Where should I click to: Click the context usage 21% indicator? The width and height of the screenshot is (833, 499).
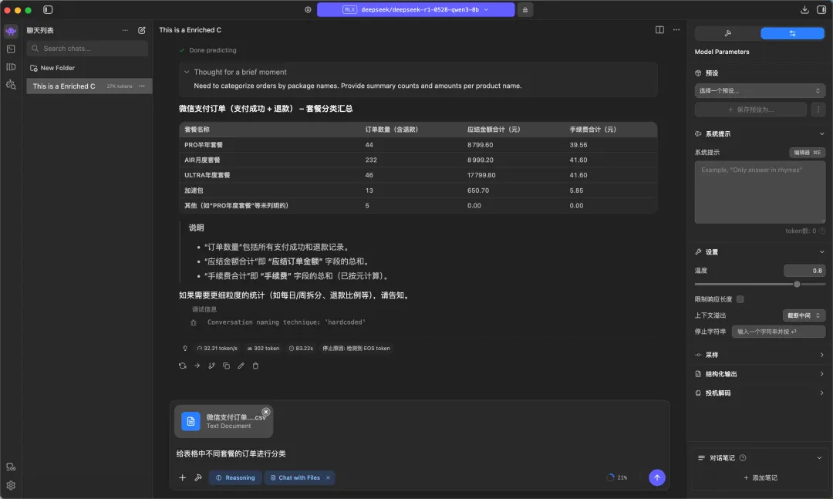tap(617, 477)
